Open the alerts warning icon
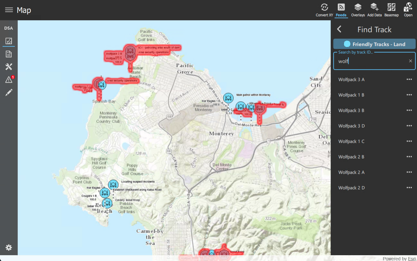 pos(9,79)
